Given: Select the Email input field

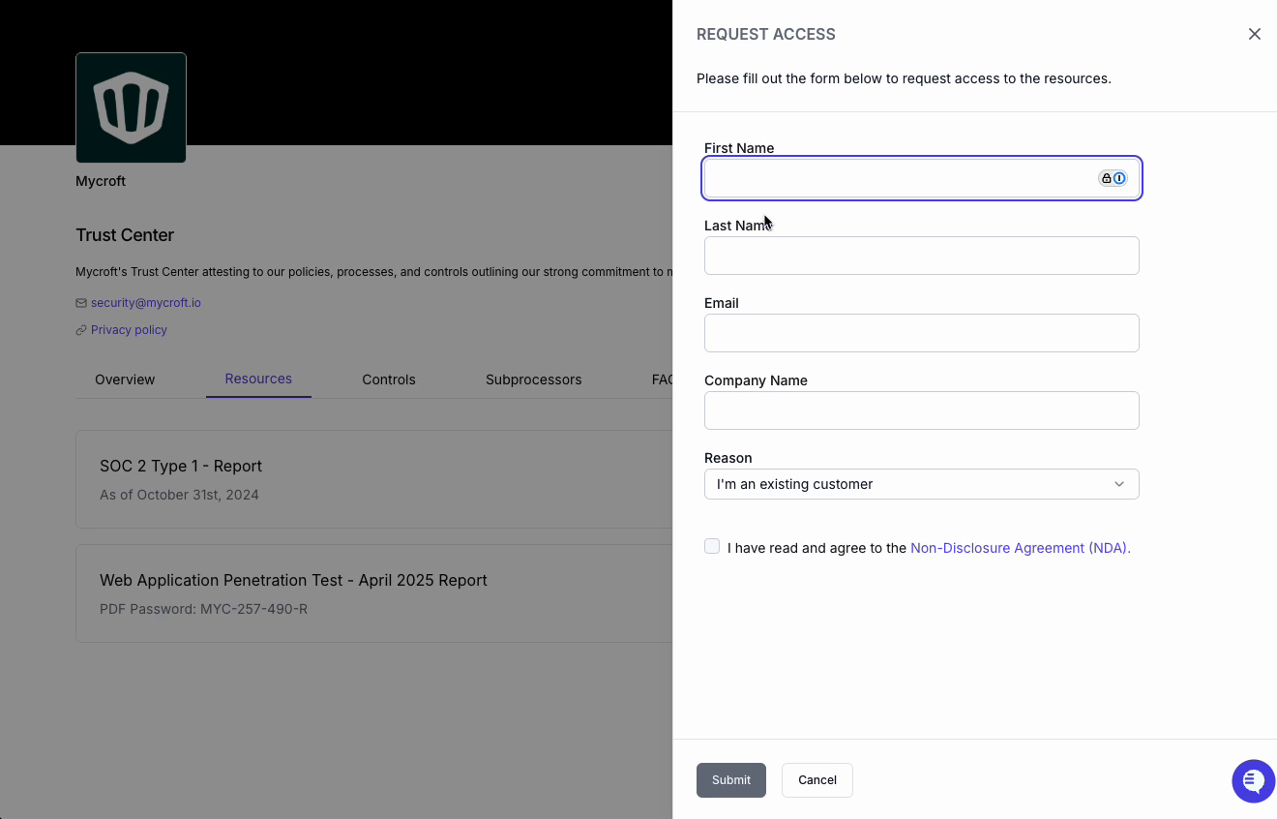Looking at the screenshot, I should click(x=921, y=333).
